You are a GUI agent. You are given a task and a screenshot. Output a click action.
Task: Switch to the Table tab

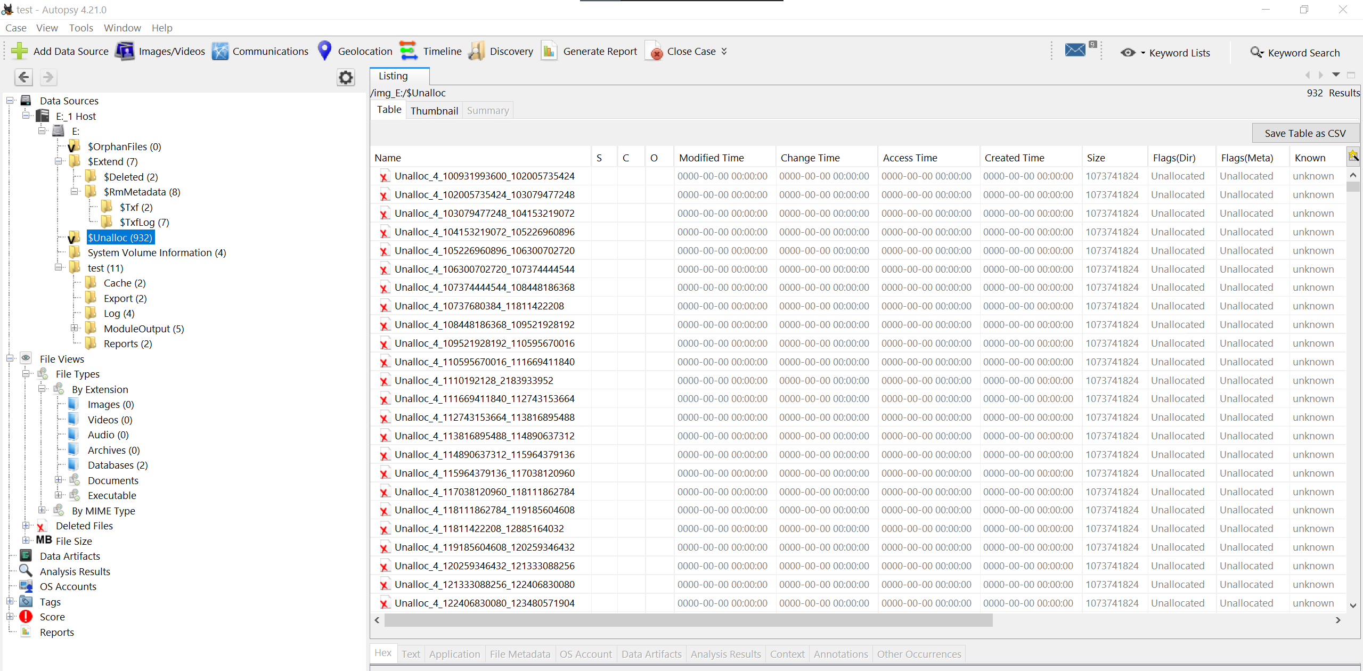coord(389,110)
